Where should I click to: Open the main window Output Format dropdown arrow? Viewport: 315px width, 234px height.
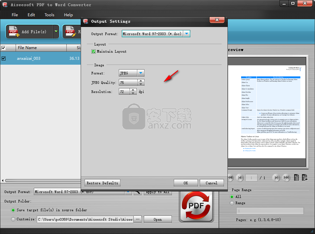(128, 192)
